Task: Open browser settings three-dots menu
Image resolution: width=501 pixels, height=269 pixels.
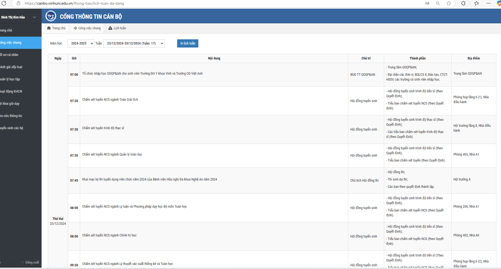Action: [x=489, y=3]
